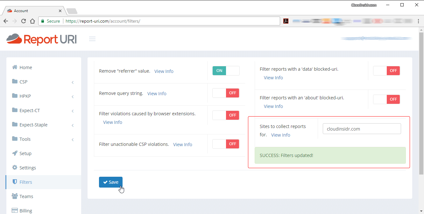Enable the Filter unactionable CSP violations toggle
Viewport: 424px width, 214px height.
[226, 144]
